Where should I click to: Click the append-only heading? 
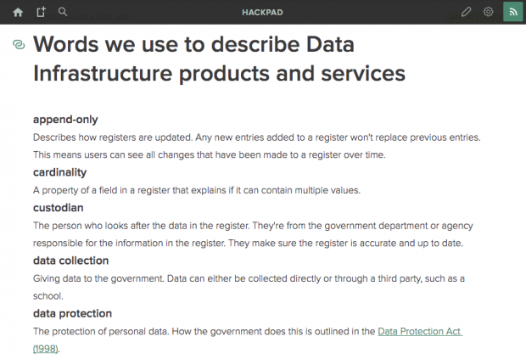point(65,120)
